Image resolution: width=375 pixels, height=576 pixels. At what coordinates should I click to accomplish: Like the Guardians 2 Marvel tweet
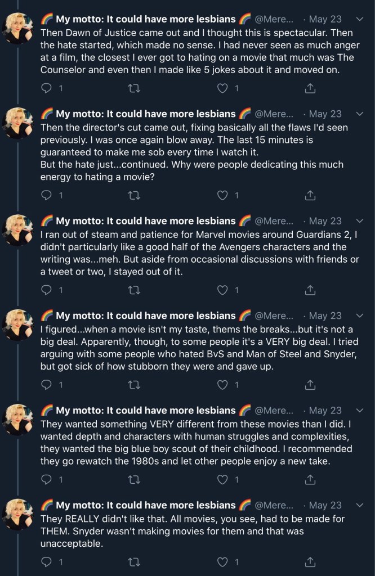(223, 290)
